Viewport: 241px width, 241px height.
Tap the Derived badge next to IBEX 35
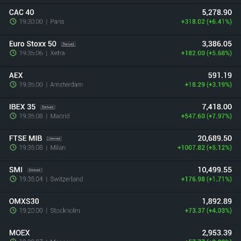[x=48, y=107]
